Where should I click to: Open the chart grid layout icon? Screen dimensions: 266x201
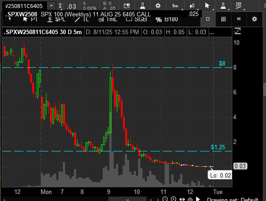click(x=224, y=19)
